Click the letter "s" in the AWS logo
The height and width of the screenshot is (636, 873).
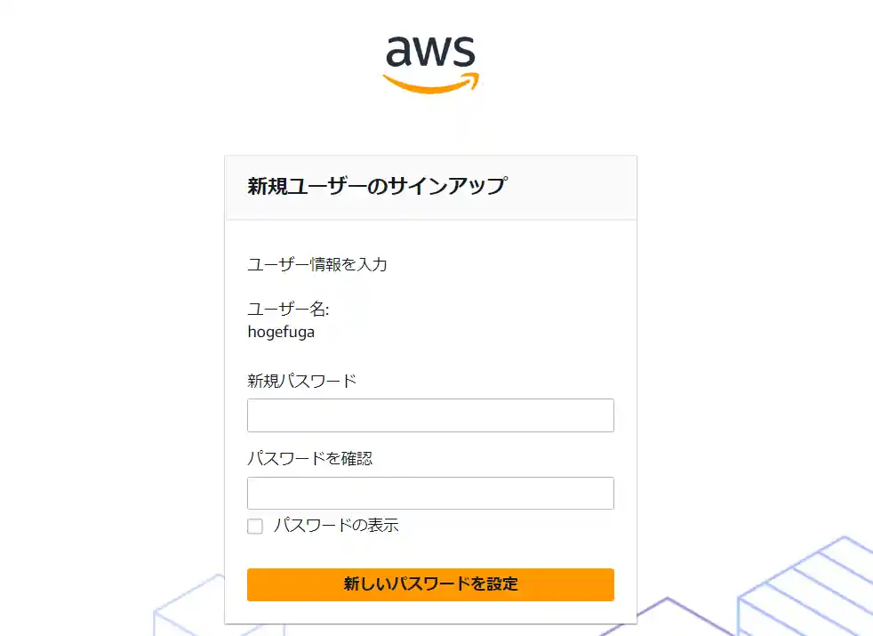[x=463, y=52]
